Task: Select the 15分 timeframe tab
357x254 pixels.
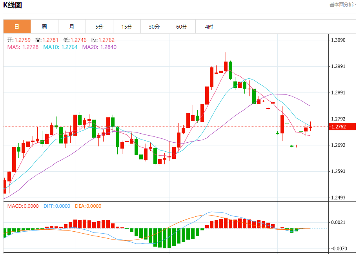Action: pyautogui.click(x=127, y=27)
